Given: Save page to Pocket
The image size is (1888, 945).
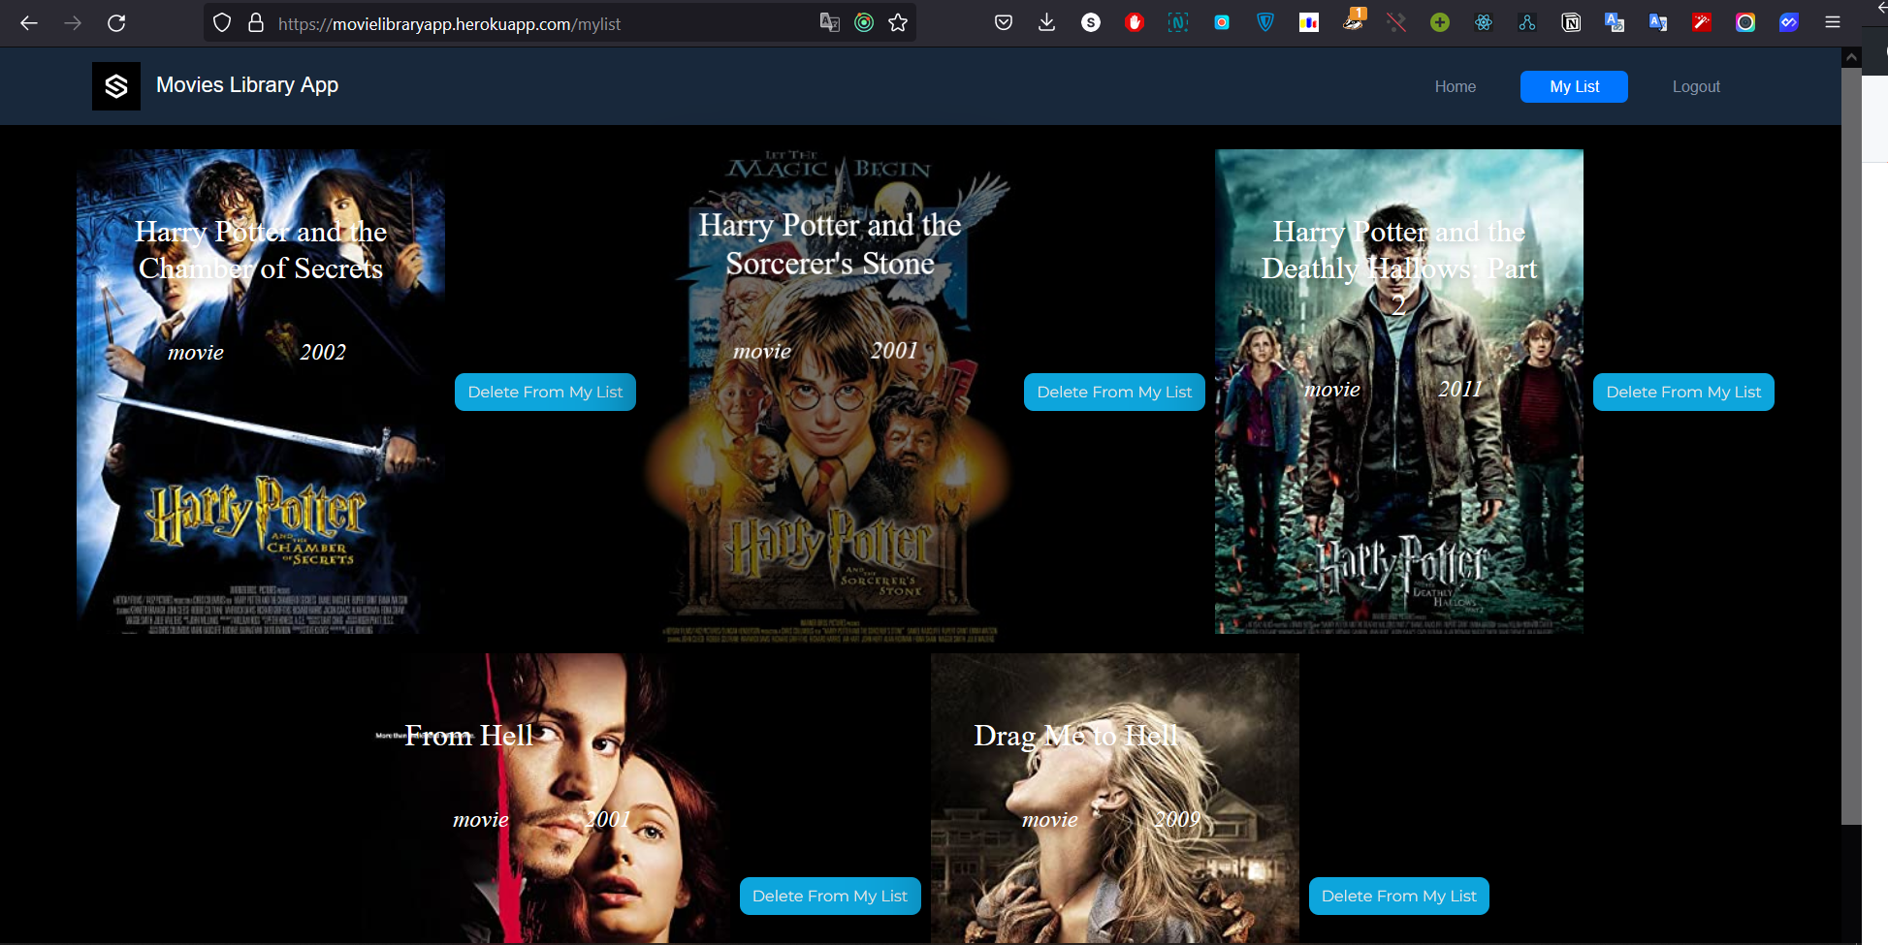Looking at the screenshot, I should 1004,22.
